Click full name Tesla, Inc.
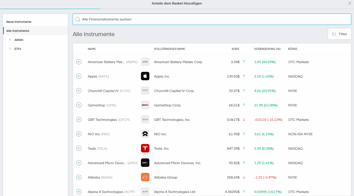This screenshot has width=354, height=196. coord(162,149)
